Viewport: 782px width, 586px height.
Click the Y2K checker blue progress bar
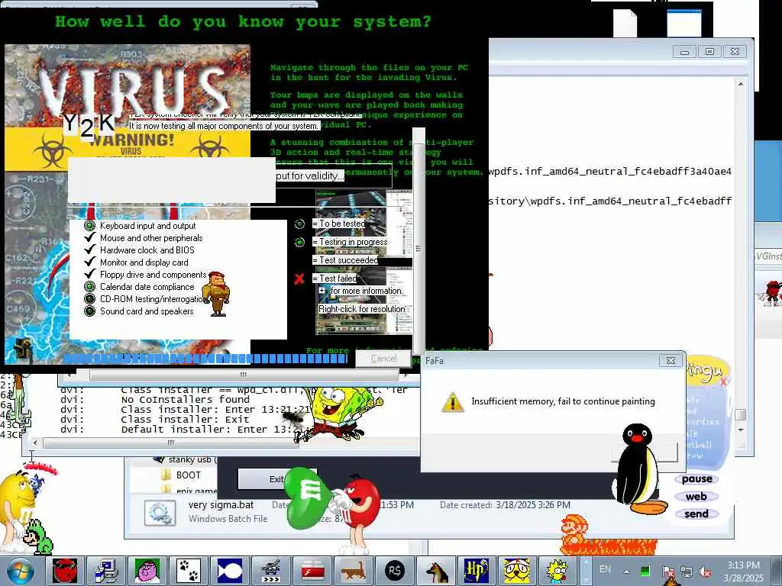pos(205,359)
